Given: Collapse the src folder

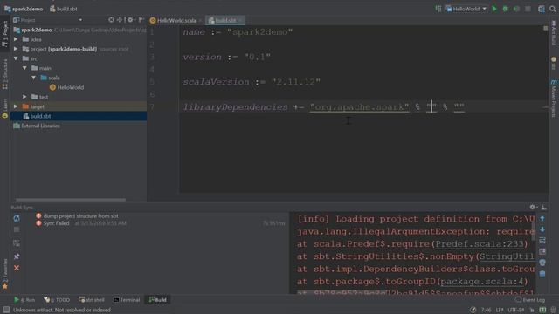Looking at the screenshot, I should [16, 58].
